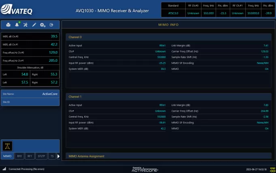Select the MIMO tab
Image resolution: width=276 pixels, height=173 pixels.
pos(7,156)
